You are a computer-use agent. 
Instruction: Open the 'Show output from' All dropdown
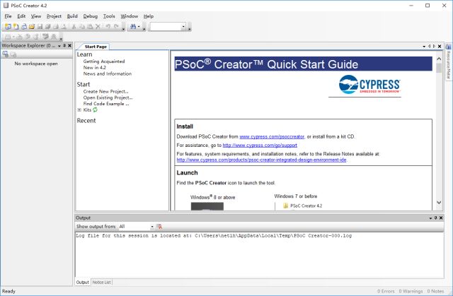136,227
